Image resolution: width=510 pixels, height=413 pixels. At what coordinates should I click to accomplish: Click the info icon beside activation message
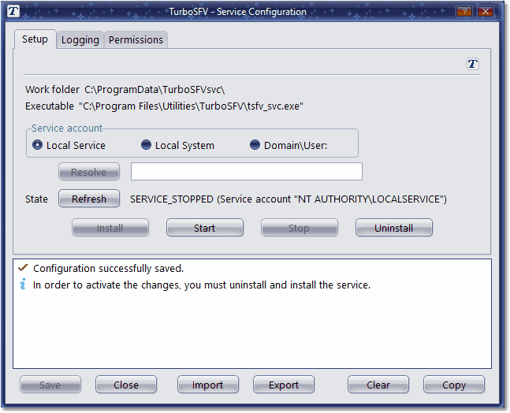(x=23, y=284)
